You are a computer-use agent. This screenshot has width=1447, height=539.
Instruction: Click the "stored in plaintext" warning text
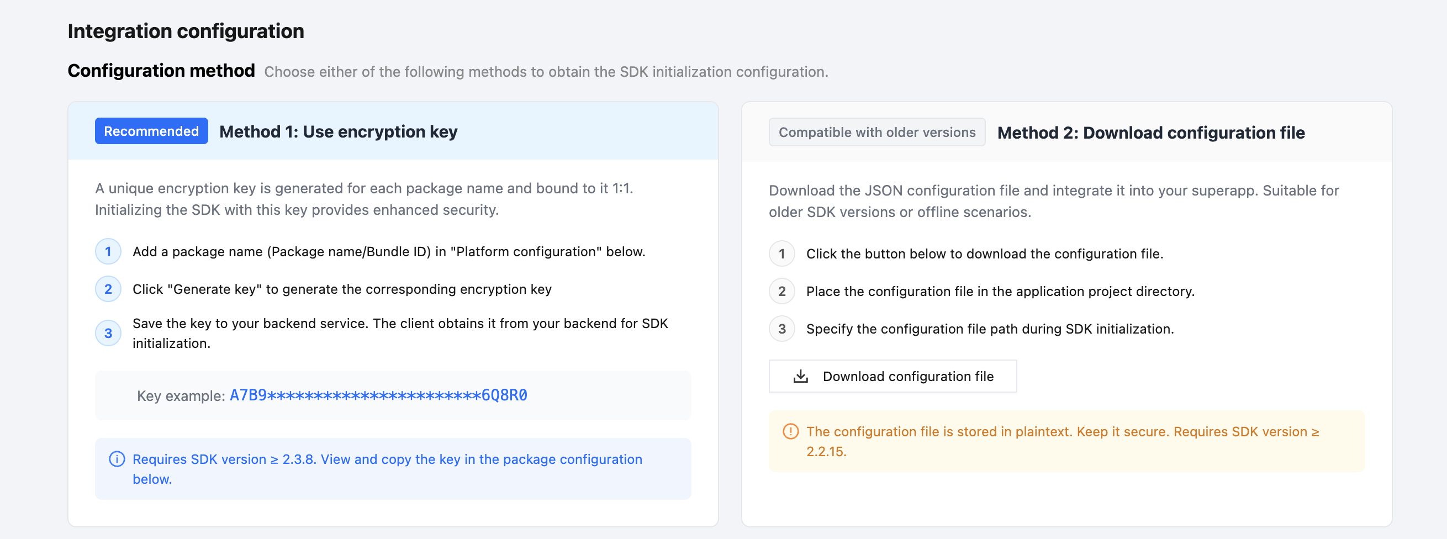tap(1063, 441)
